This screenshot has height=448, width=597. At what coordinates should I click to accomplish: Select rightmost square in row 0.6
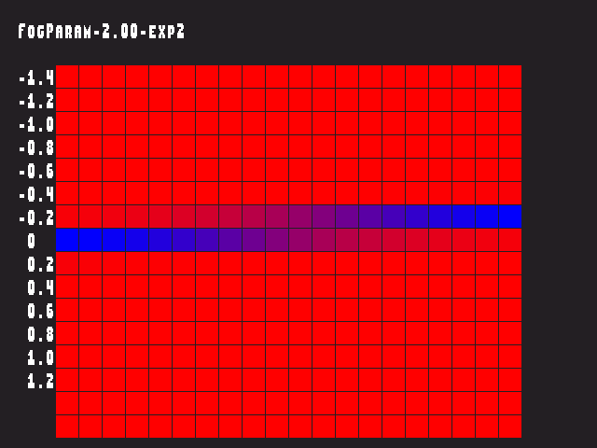click(x=510, y=310)
